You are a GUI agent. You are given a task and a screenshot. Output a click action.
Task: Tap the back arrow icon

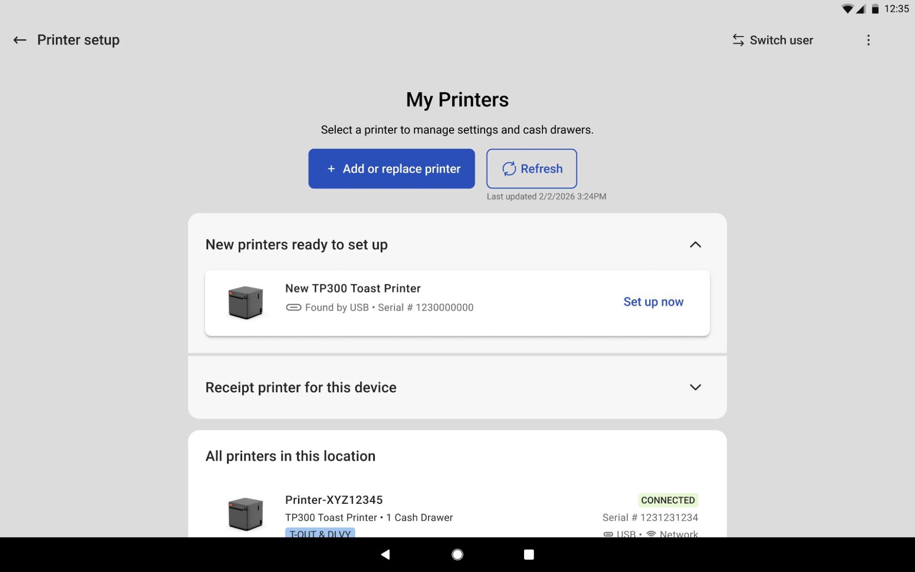click(x=20, y=40)
